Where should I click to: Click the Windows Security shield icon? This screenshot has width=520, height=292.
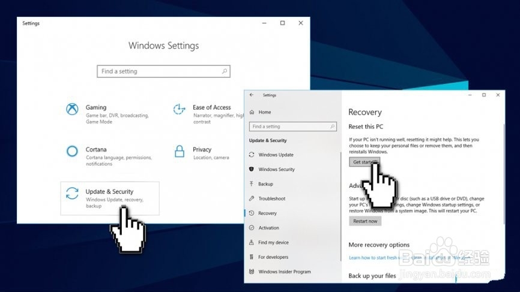click(x=252, y=169)
